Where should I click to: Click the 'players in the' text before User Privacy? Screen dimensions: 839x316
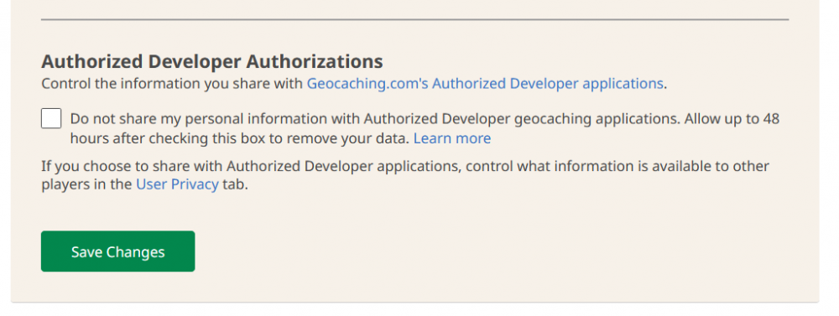click(86, 184)
